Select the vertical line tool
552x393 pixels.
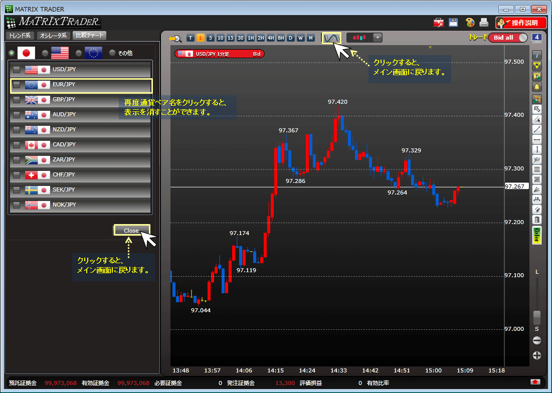537,149
